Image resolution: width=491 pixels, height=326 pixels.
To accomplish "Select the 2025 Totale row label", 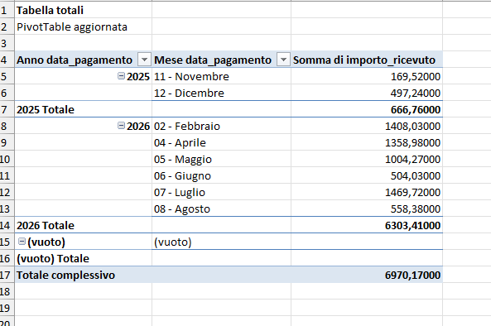I will pyautogui.click(x=84, y=109).
